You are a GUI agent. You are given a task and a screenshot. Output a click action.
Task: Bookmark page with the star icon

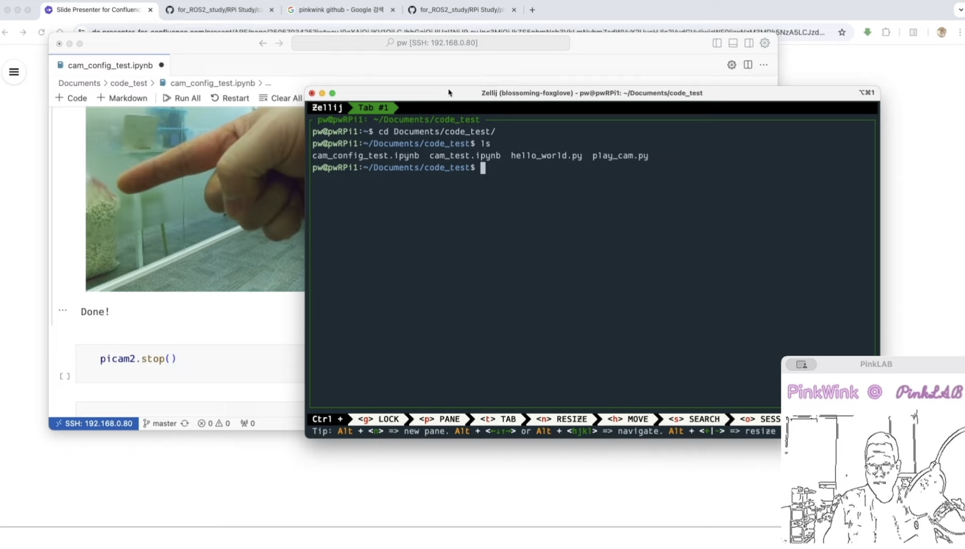(842, 32)
